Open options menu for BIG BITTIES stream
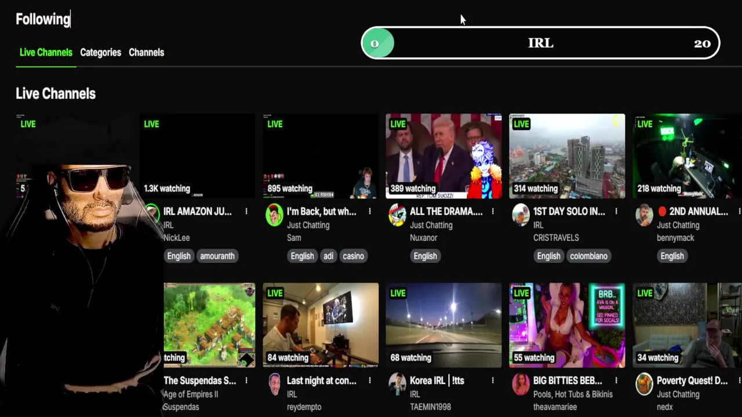 tap(616, 381)
